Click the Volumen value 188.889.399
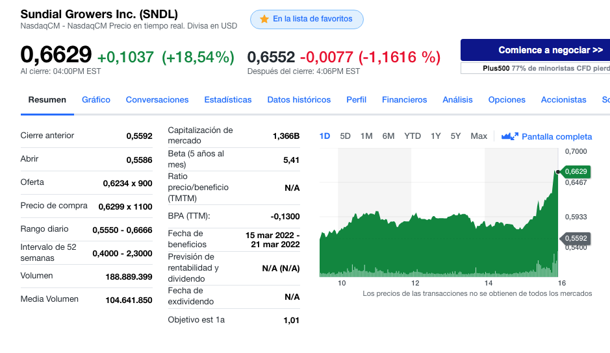This screenshot has width=610, height=353. pos(129,276)
